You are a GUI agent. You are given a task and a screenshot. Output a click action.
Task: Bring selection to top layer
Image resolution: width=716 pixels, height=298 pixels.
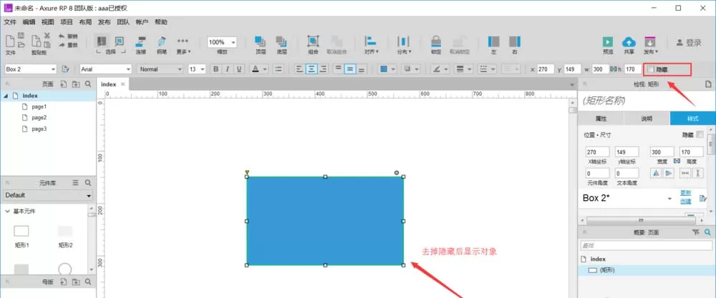click(x=261, y=41)
